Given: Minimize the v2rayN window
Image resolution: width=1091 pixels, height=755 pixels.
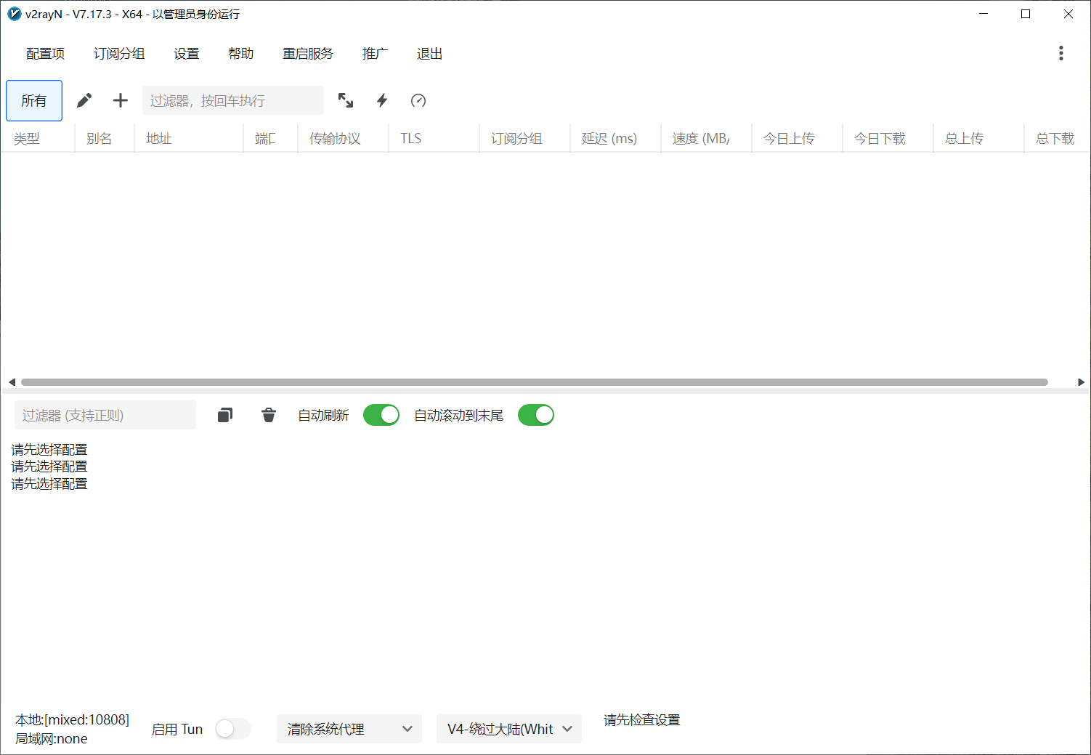Looking at the screenshot, I should 983,14.
